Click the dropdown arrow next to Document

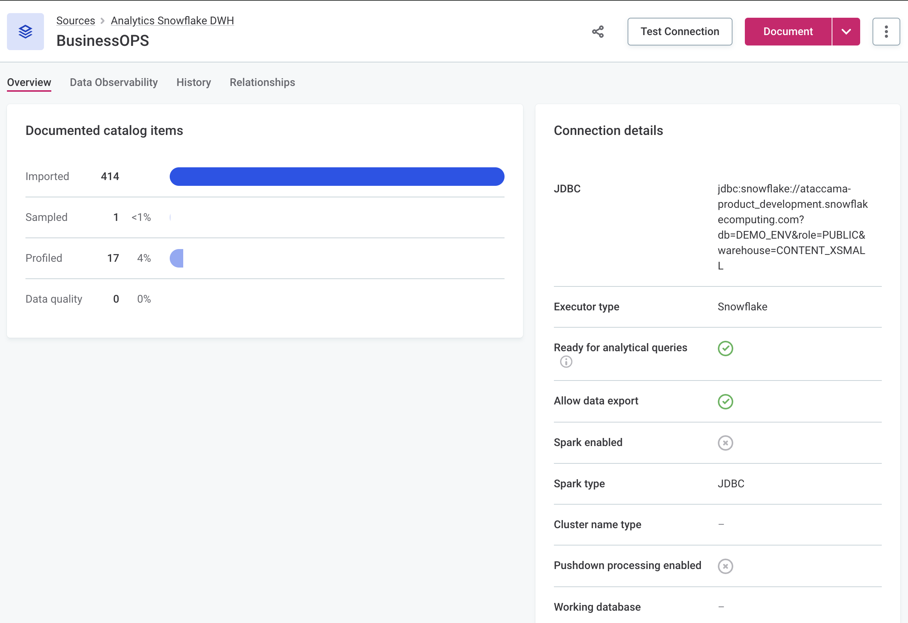(x=847, y=32)
